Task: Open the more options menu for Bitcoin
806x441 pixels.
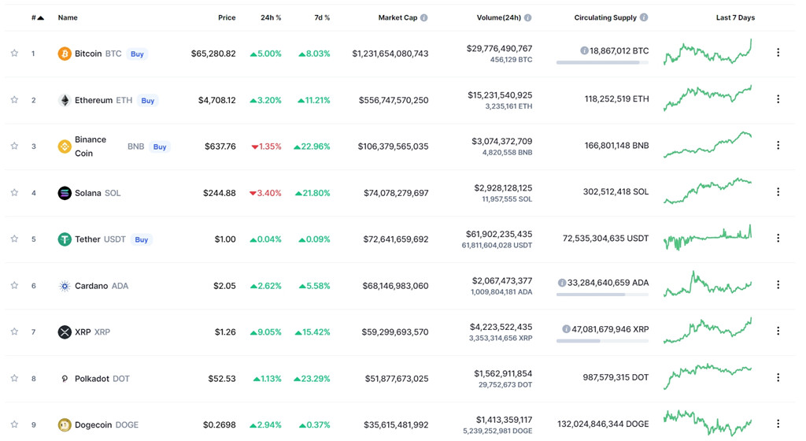Action: pyautogui.click(x=778, y=53)
